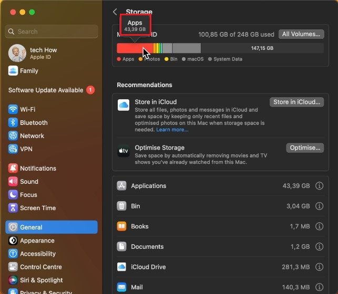This screenshot has width=338, height=294.
Task: Open info icon for Bin row
Action: click(319, 206)
